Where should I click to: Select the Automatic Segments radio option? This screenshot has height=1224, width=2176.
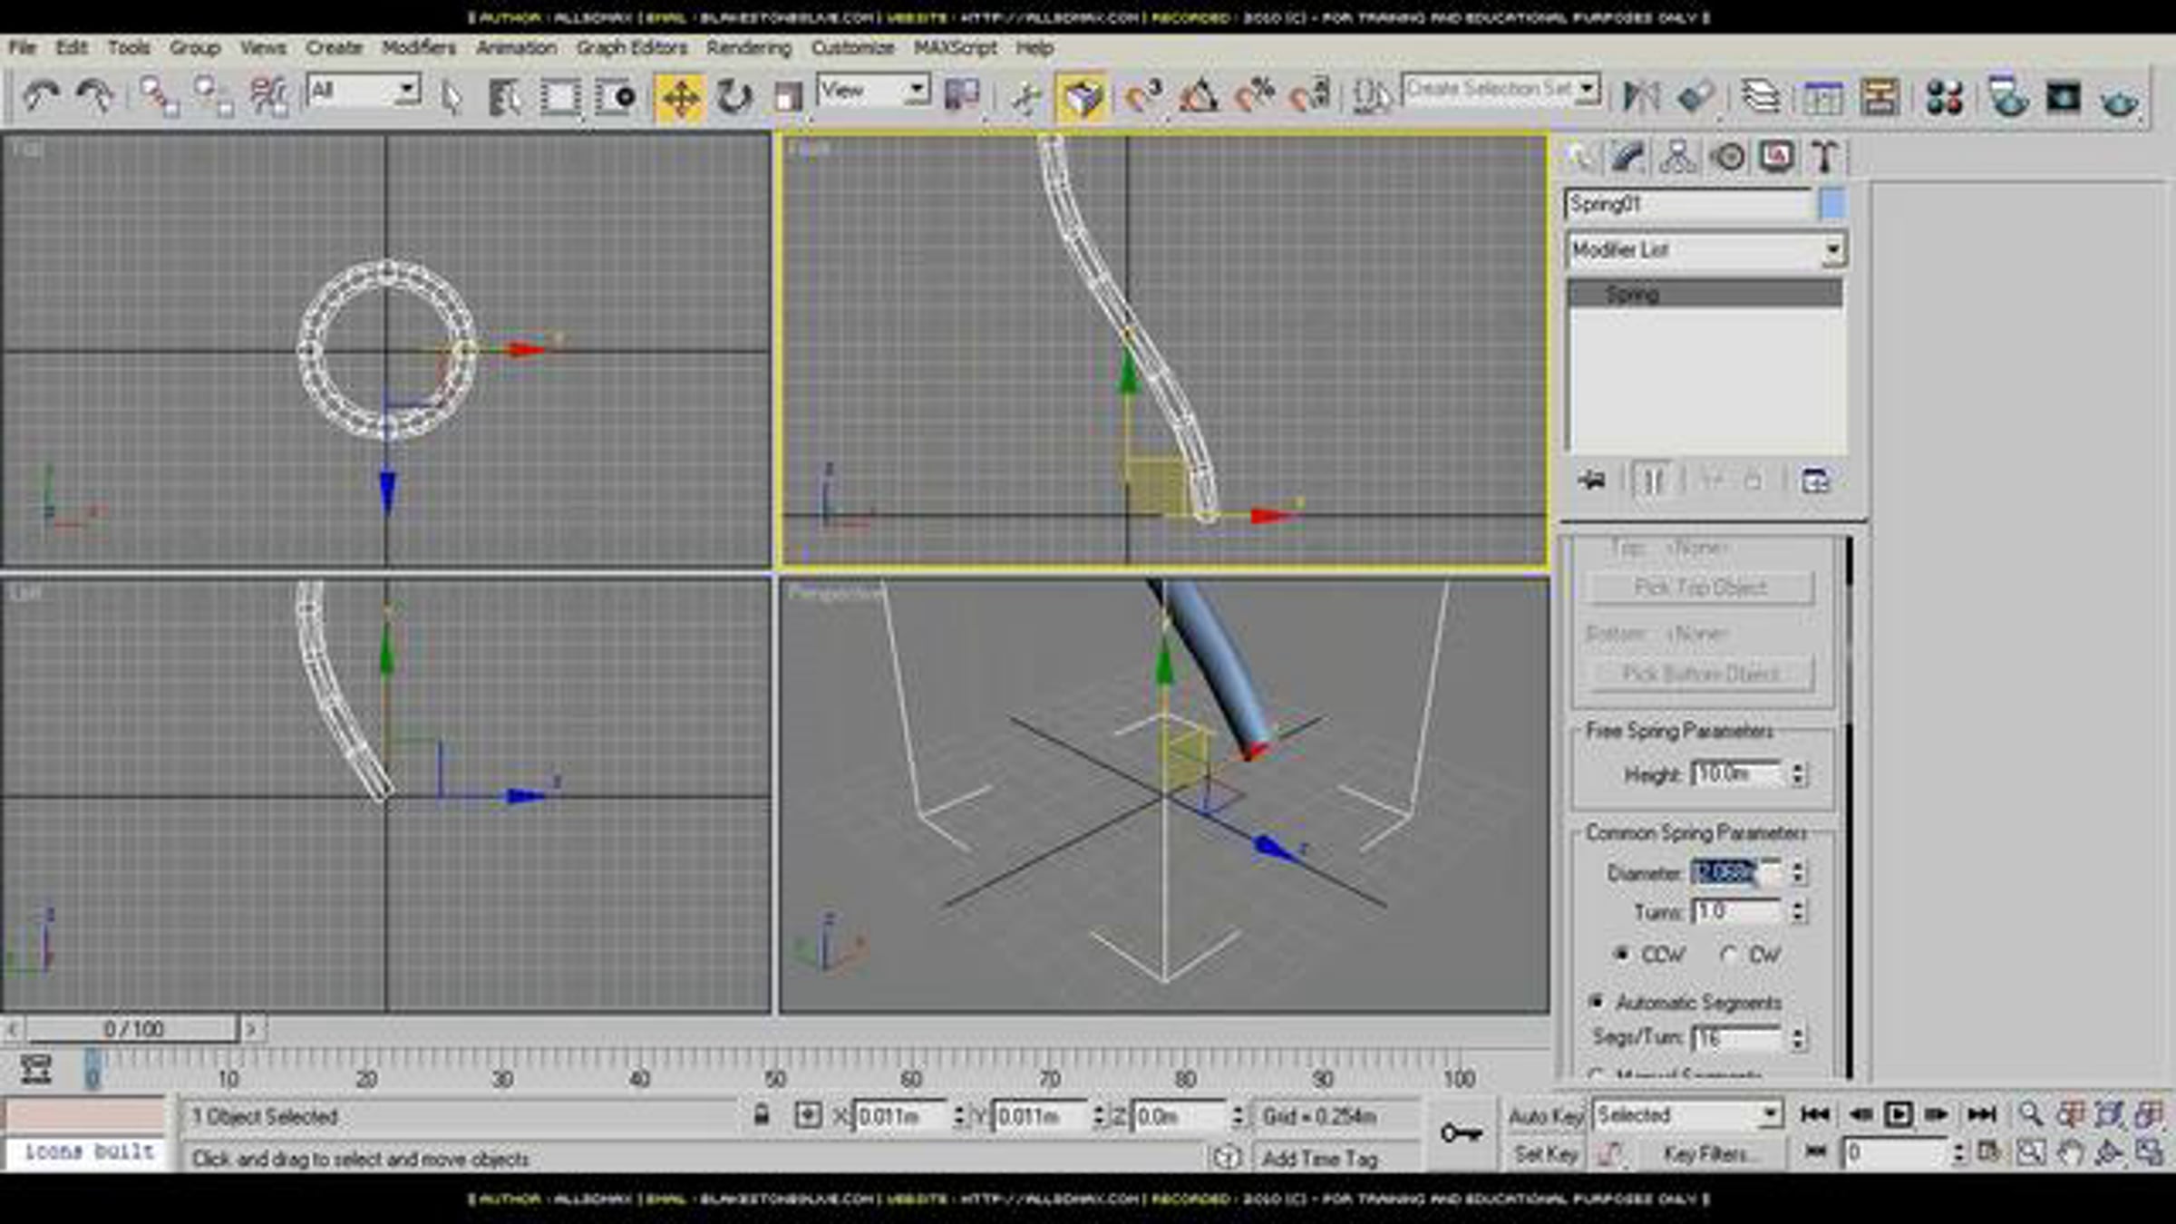(1596, 1001)
